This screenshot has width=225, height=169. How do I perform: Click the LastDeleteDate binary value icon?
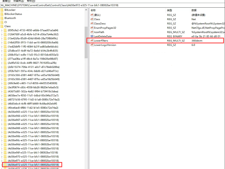point(92,36)
